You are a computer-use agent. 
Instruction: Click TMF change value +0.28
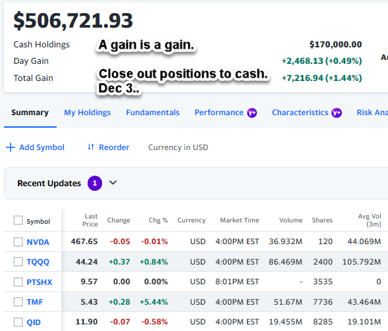pos(119,302)
